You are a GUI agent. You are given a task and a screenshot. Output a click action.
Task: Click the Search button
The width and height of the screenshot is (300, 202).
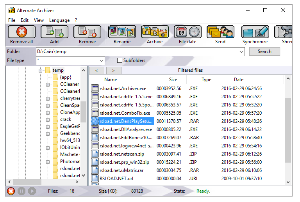264,51
